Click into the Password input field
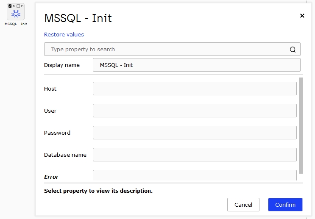The width and height of the screenshot is (315, 219). tap(195, 133)
